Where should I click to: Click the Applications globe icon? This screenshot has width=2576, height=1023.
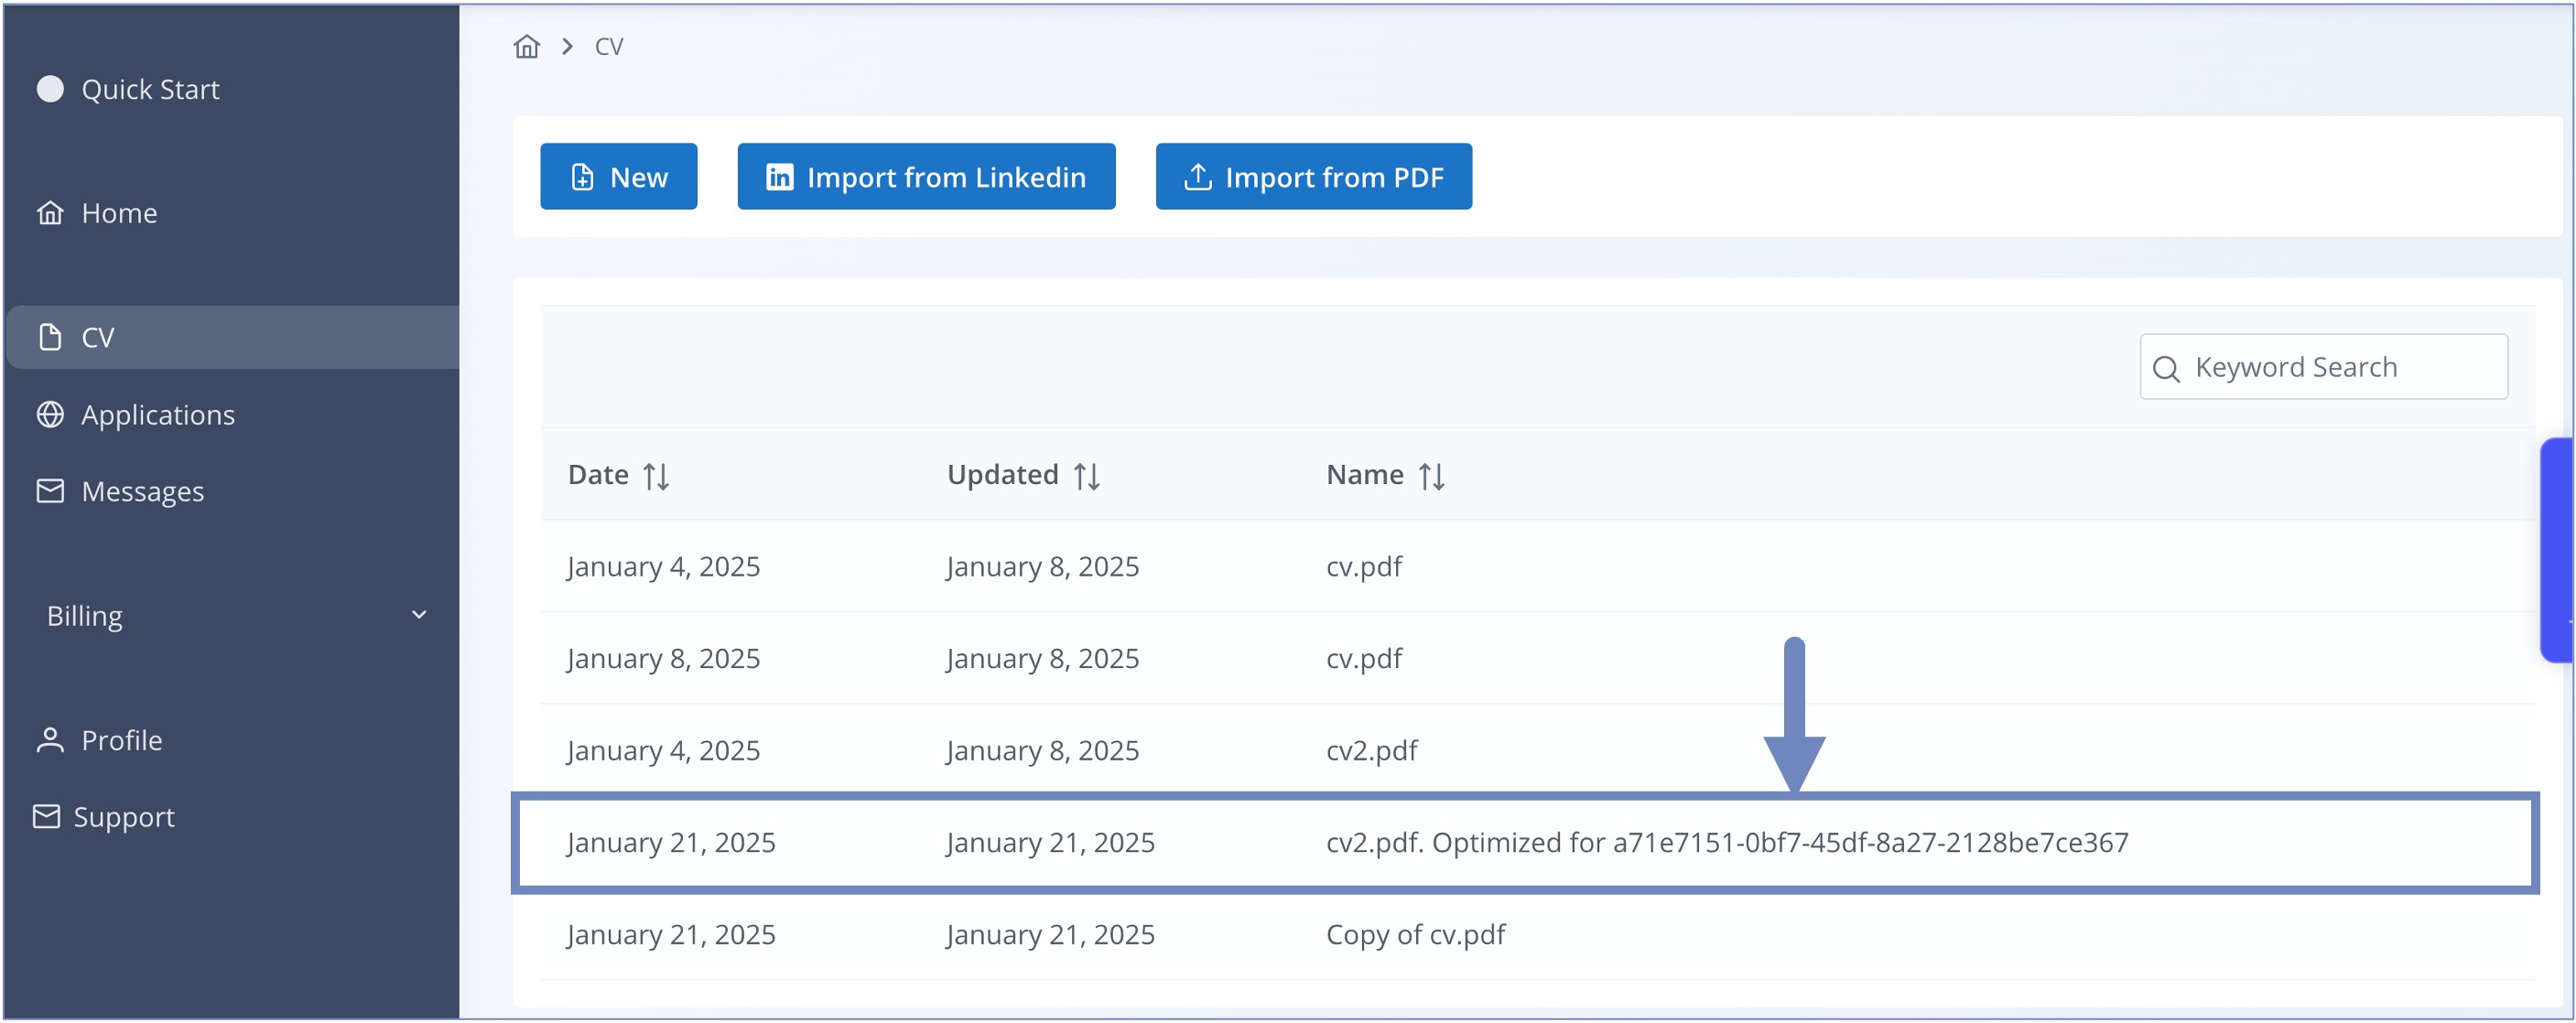point(50,414)
